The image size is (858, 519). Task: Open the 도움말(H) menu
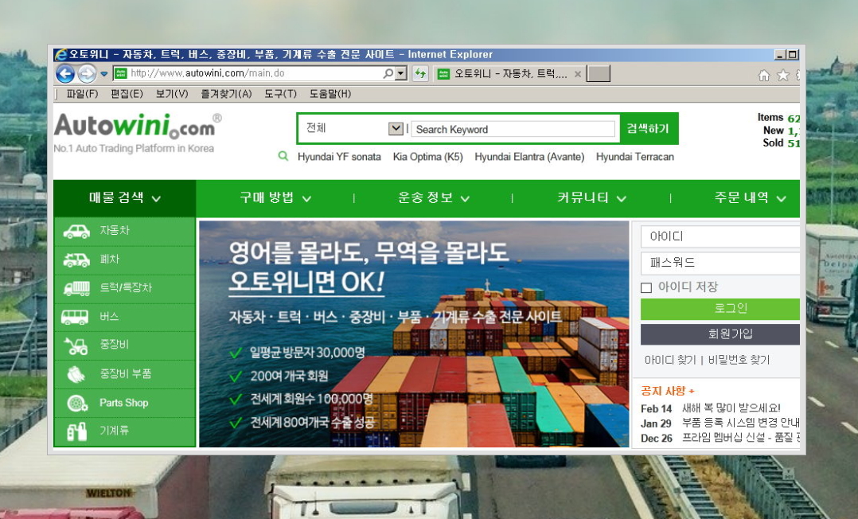[x=330, y=94]
